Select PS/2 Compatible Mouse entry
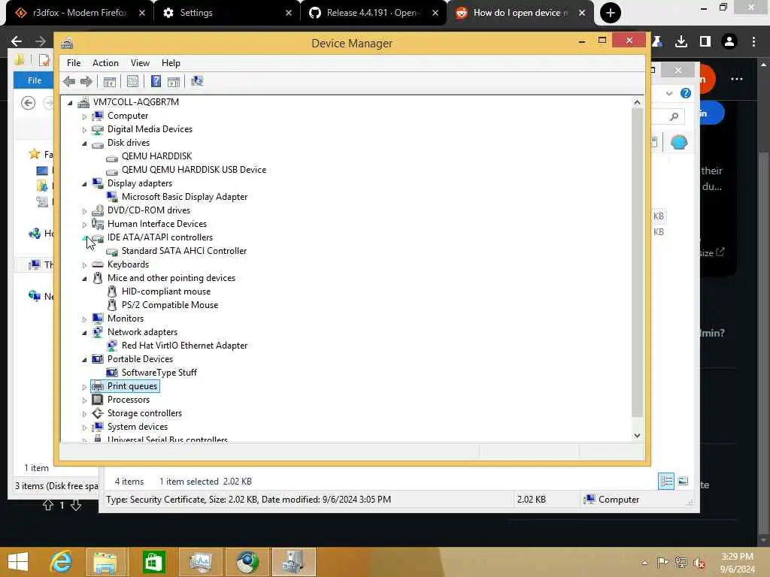 click(x=170, y=305)
